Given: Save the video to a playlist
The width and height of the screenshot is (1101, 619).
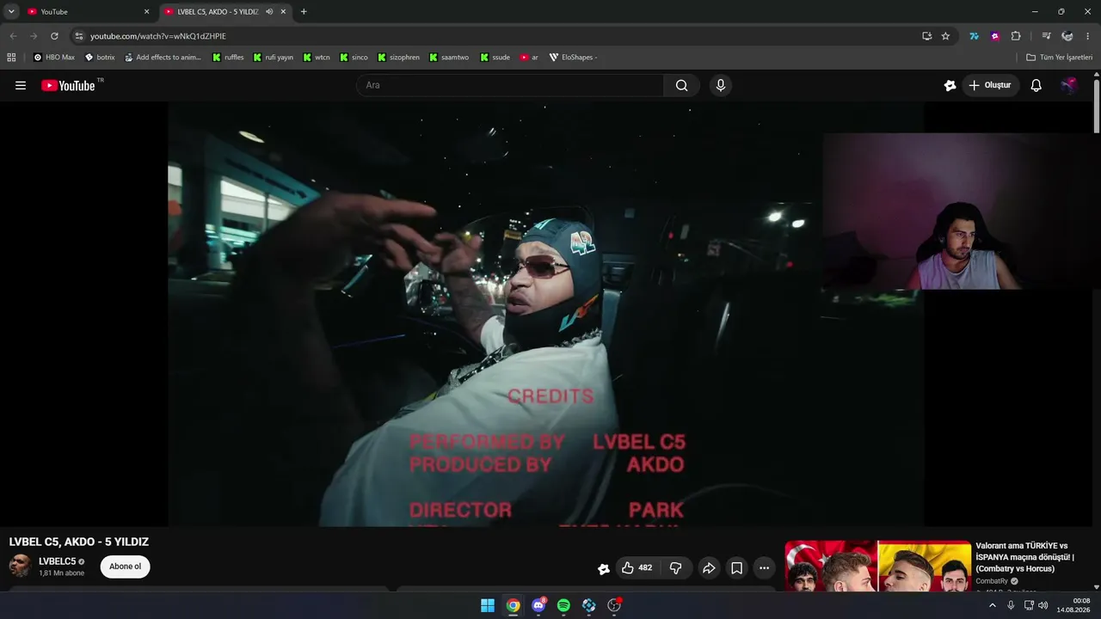Looking at the screenshot, I should tap(736, 568).
